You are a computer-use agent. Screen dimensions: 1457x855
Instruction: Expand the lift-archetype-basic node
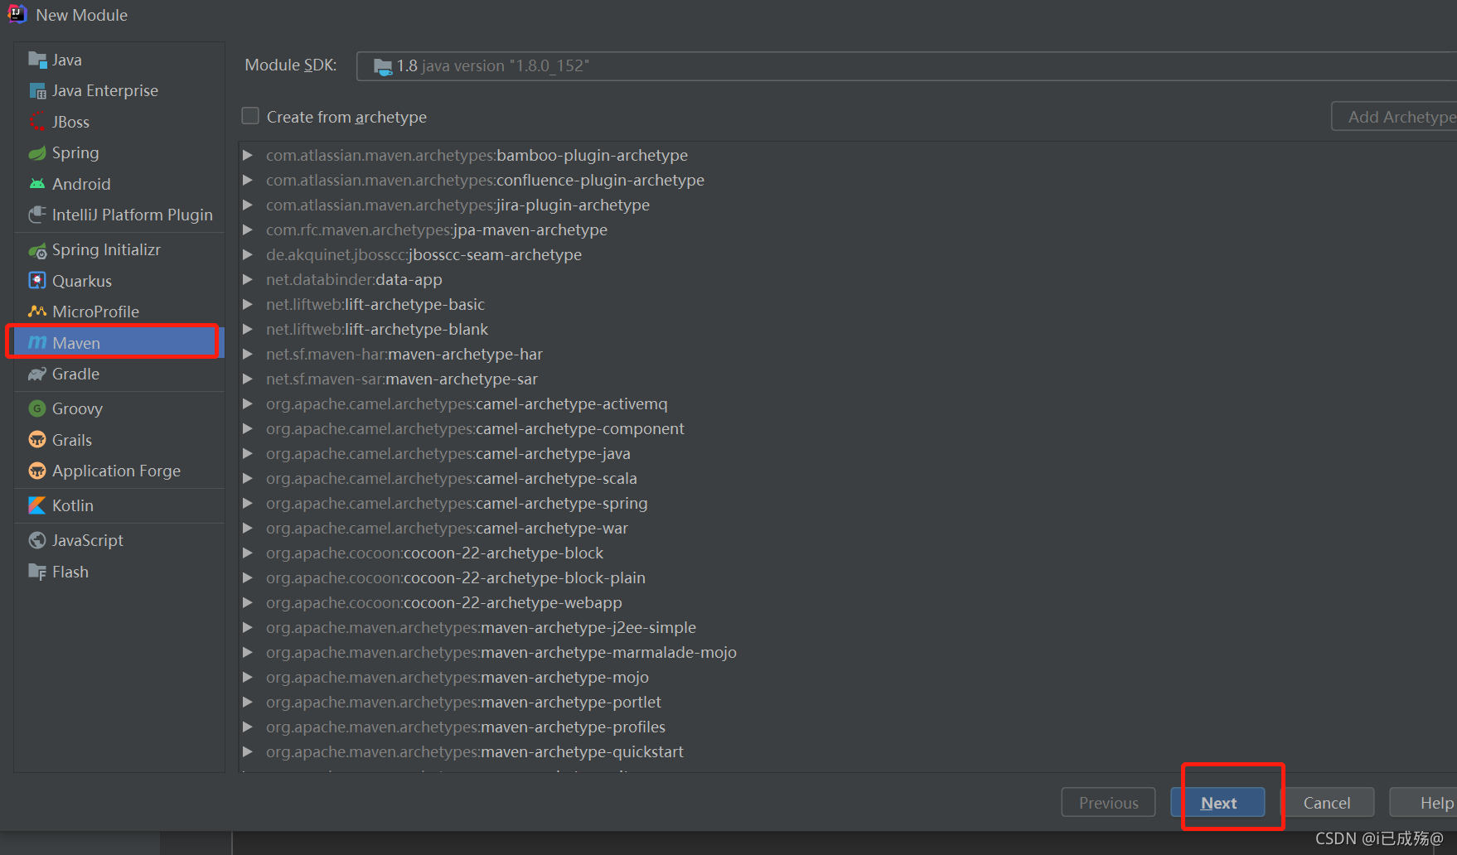tap(247, 304)
